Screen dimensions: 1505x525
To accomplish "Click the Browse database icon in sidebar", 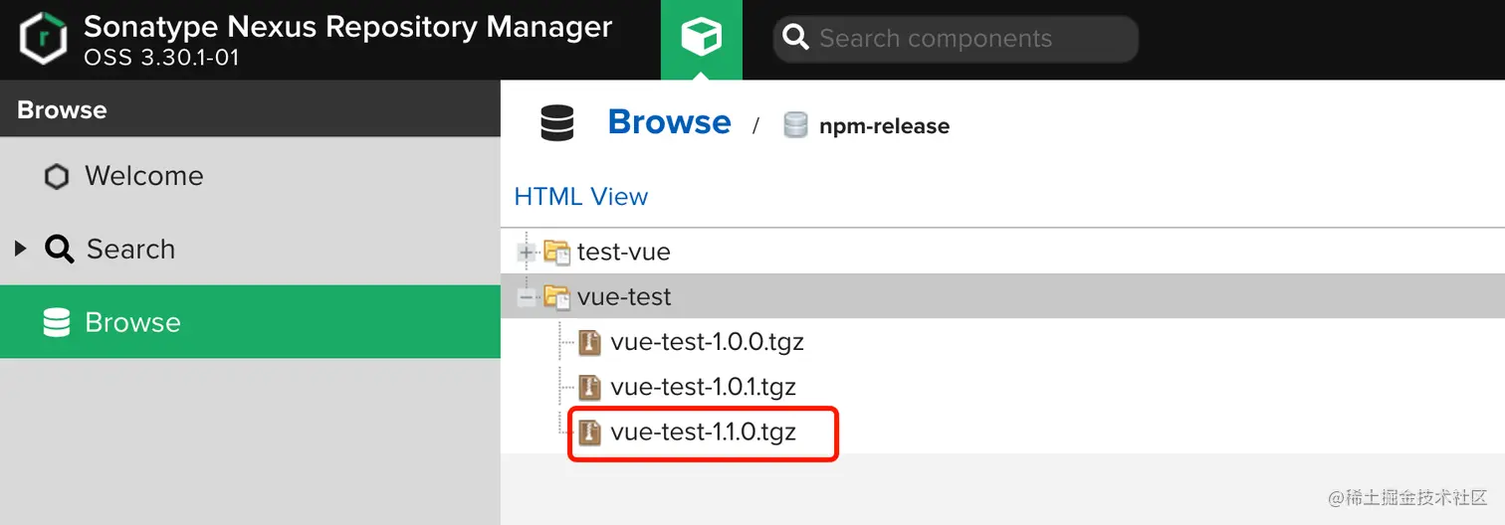I will 57,322.
